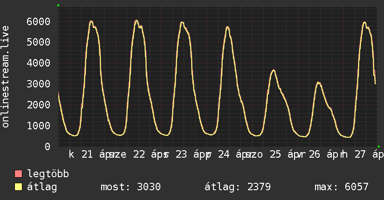Click the átlag: 2379 value

238,187
